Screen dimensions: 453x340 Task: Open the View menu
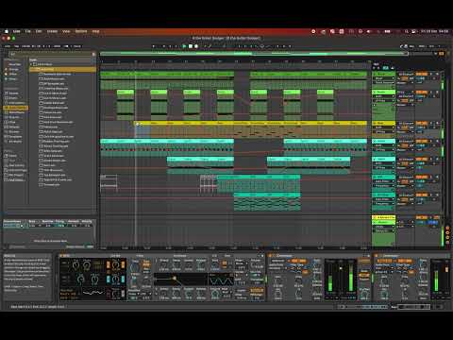click(66, 31)
